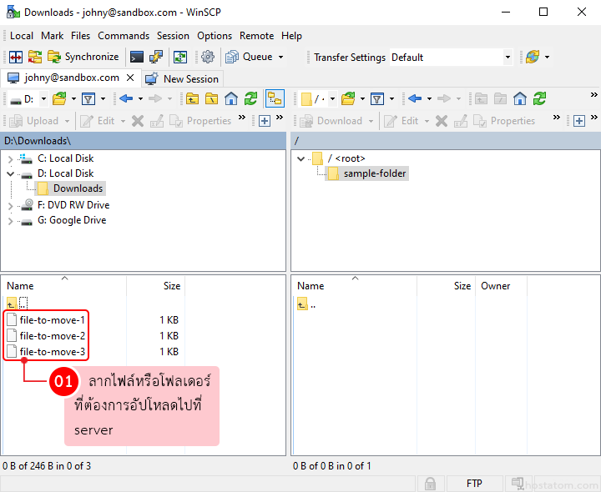
Task: Open the Commands menu
Action: 124,36
